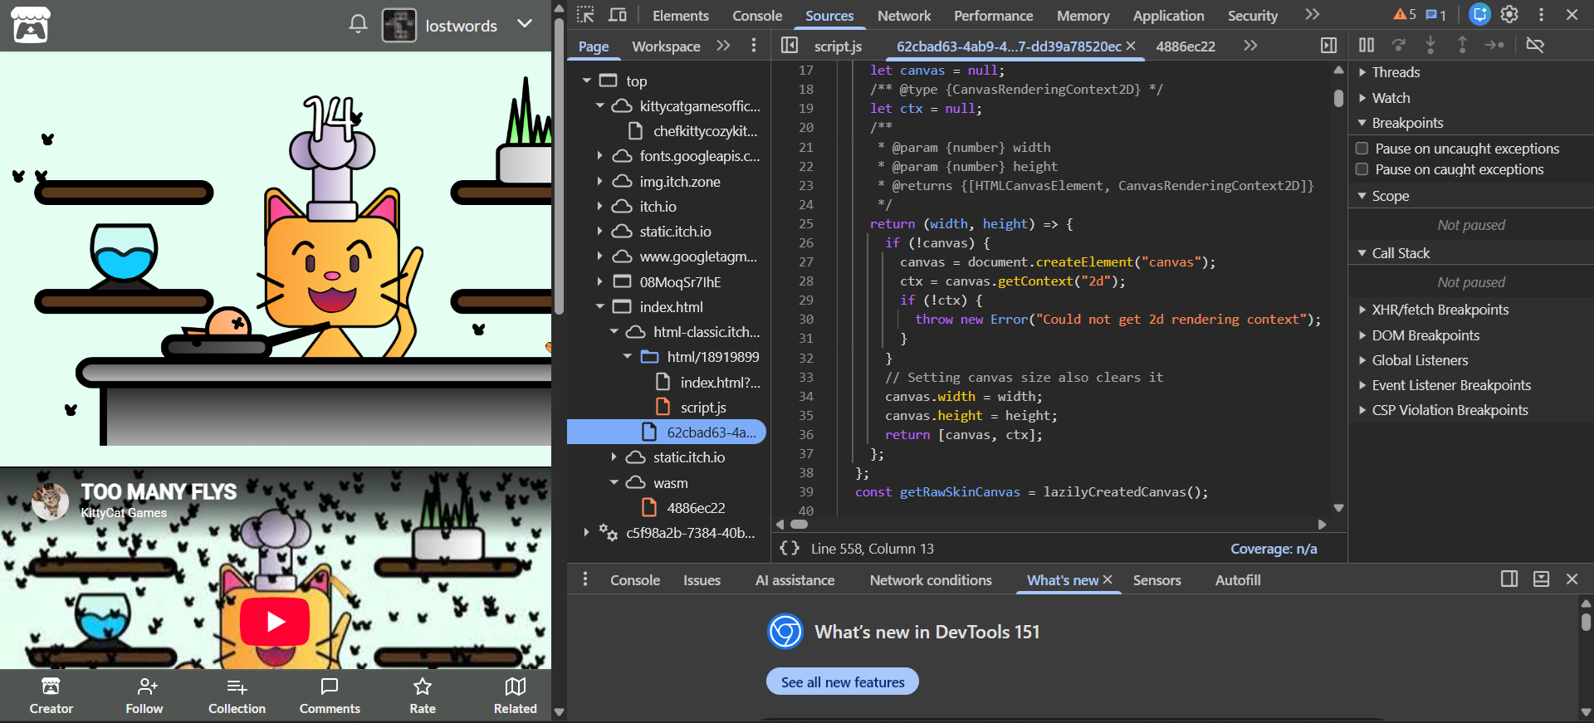1594x723 pixels.
Task: Select script.js in the file tree
Action: point(703,407)
